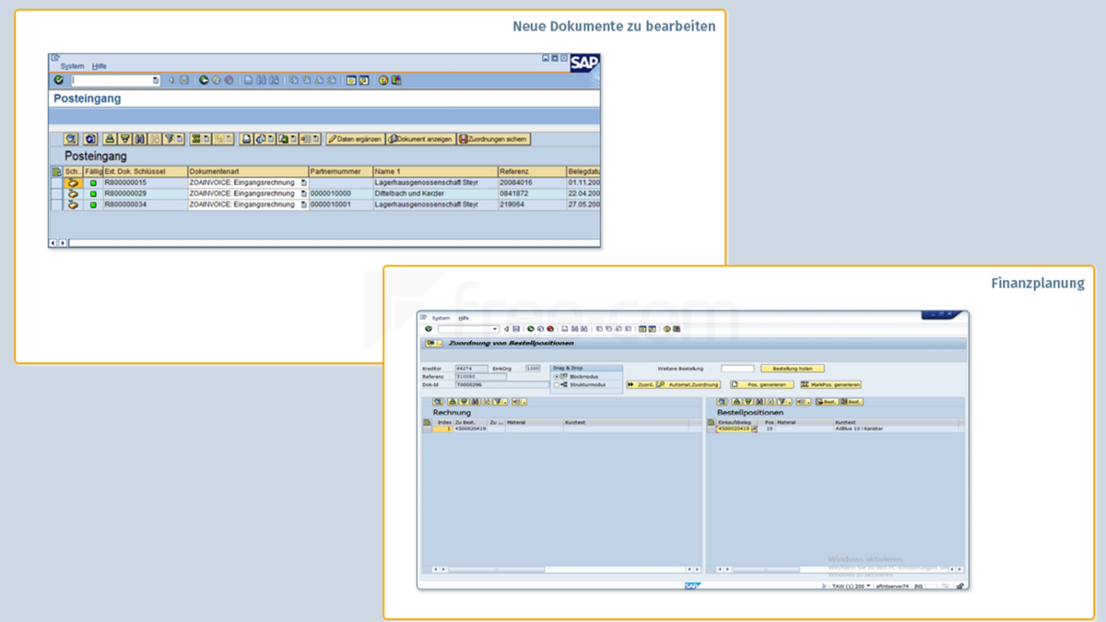Click Bestellung holen button
Viewport: 1106px width, 622px height.
click(x=793, y=369)
